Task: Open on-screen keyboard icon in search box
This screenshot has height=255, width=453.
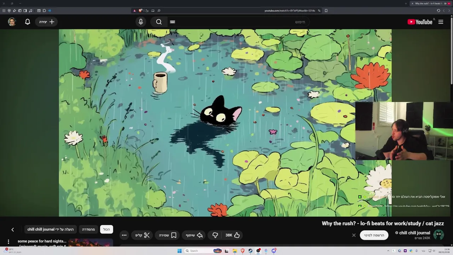Action: (x=172, y=22)
